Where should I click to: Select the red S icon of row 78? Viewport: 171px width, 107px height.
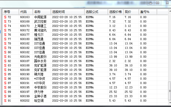pyautogui.click(x=5, y=43)
